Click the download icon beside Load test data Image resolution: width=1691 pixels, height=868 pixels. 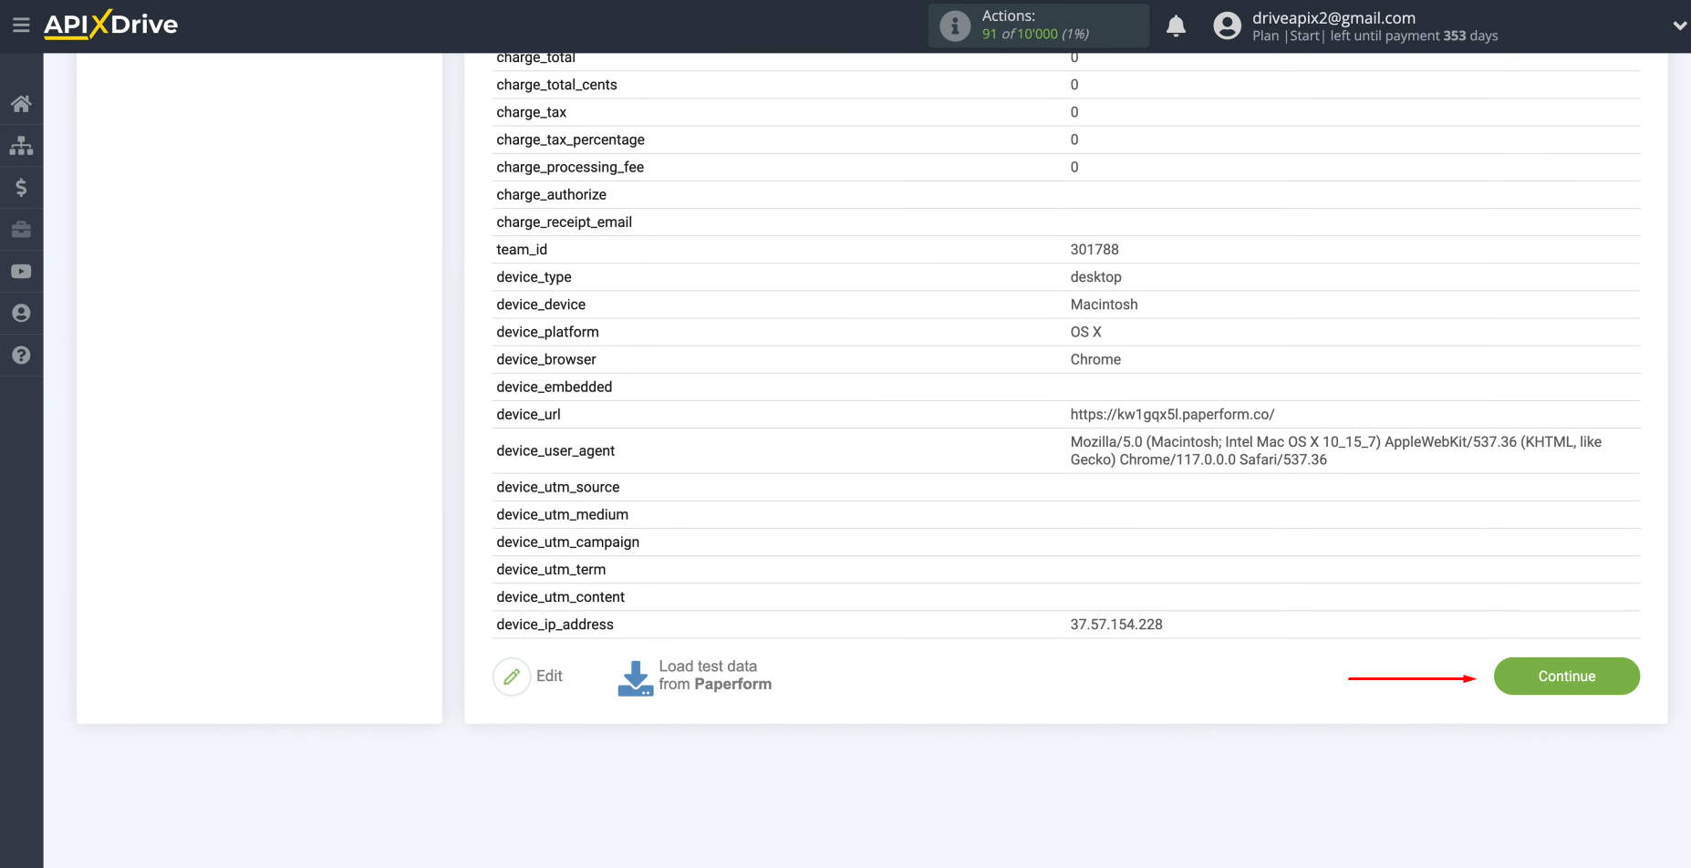click(x=636, y=676)
